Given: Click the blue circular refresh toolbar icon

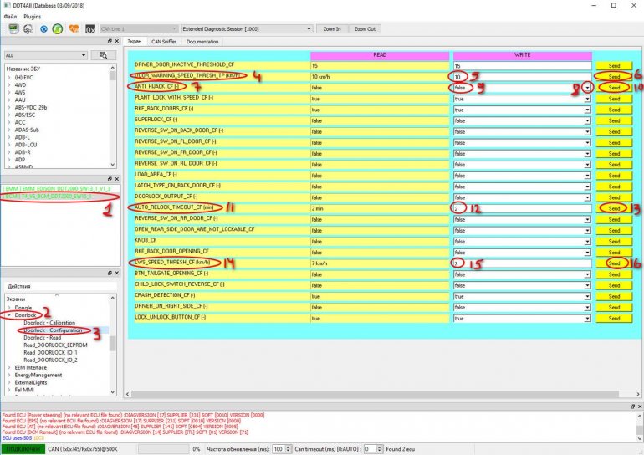Looking at the screenshot, I should [43, 28].
